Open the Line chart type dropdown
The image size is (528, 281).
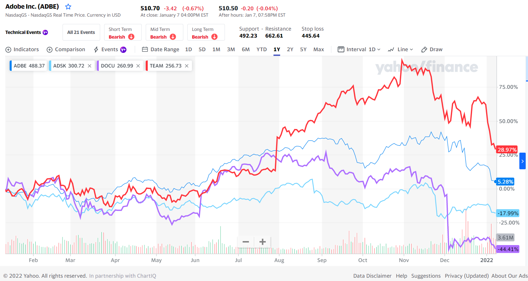pos(401,50)
